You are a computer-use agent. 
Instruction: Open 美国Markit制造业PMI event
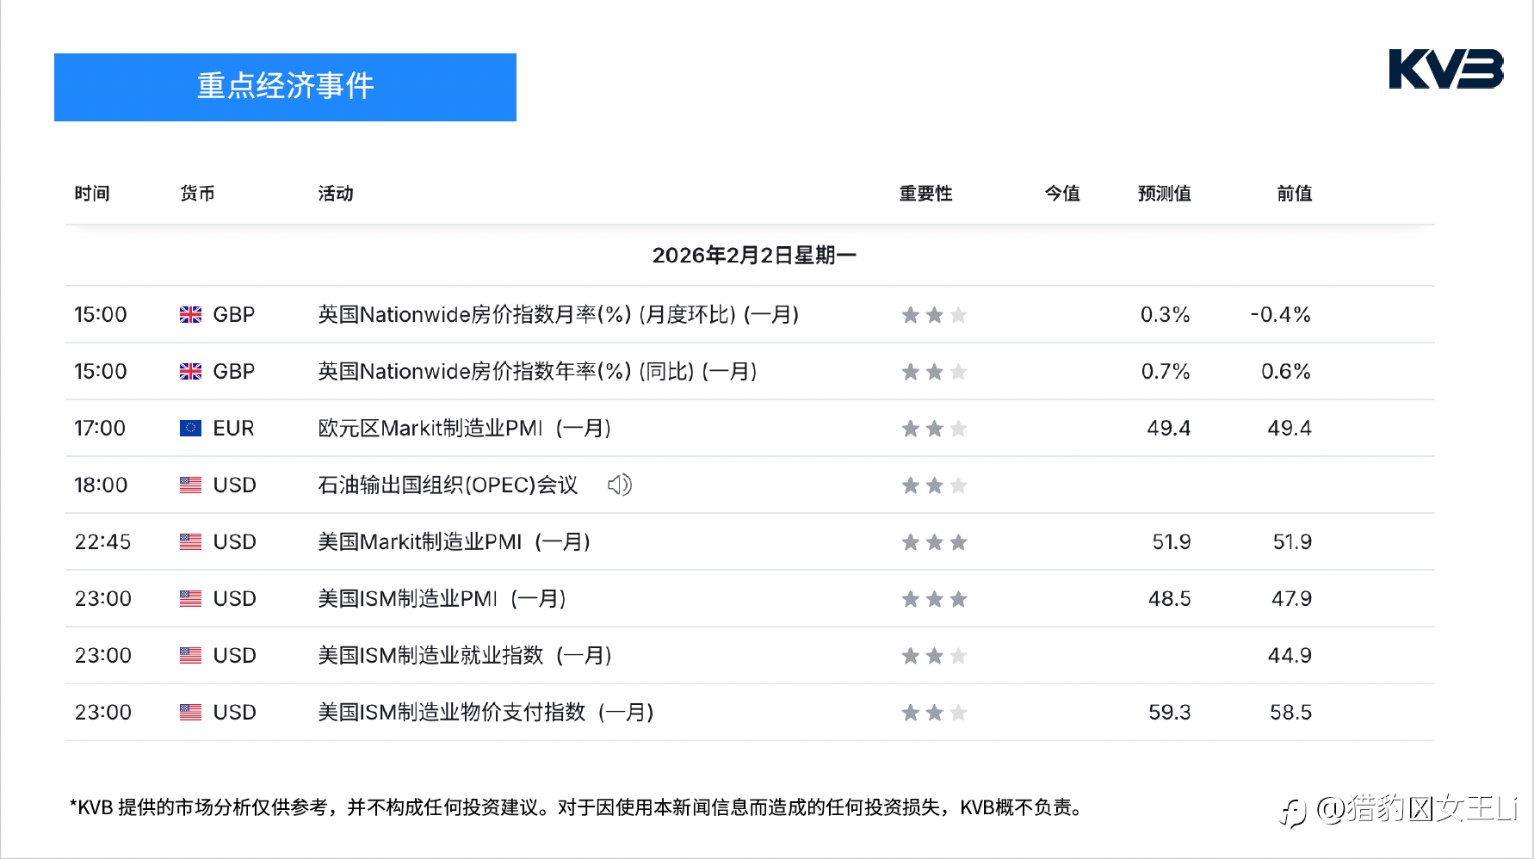pyautogui.click(x=455, y=542)
